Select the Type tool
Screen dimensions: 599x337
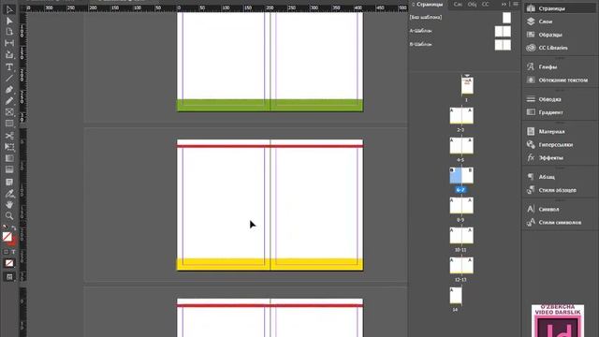click(x=9, y=67)
